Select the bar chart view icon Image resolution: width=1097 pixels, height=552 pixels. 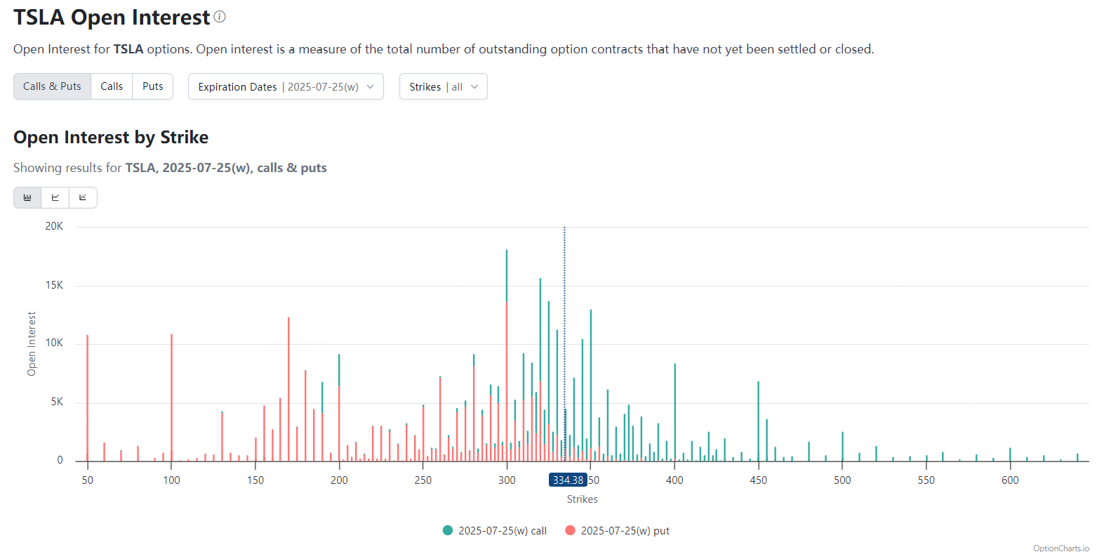[27, 197]
